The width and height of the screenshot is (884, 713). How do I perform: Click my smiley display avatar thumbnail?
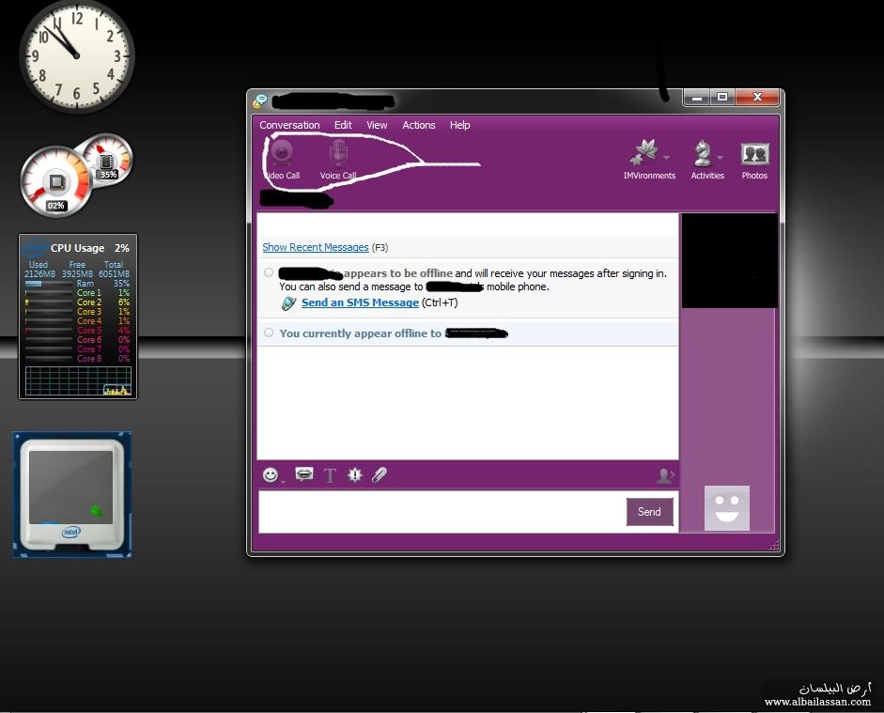pyautogui.click(x=727, y=508)
